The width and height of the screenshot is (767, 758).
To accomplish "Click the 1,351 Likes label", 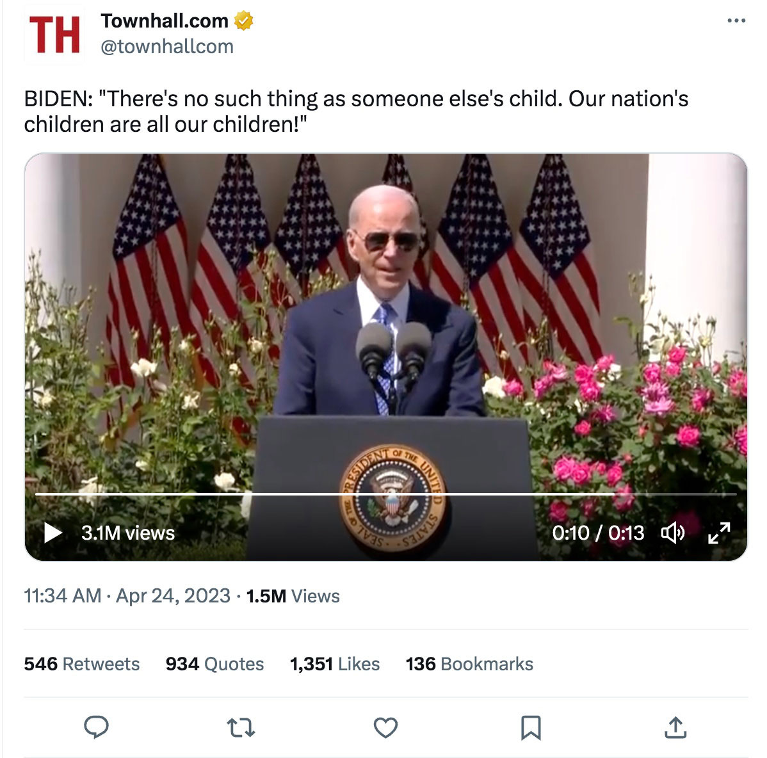I will [x=334, y=664].
